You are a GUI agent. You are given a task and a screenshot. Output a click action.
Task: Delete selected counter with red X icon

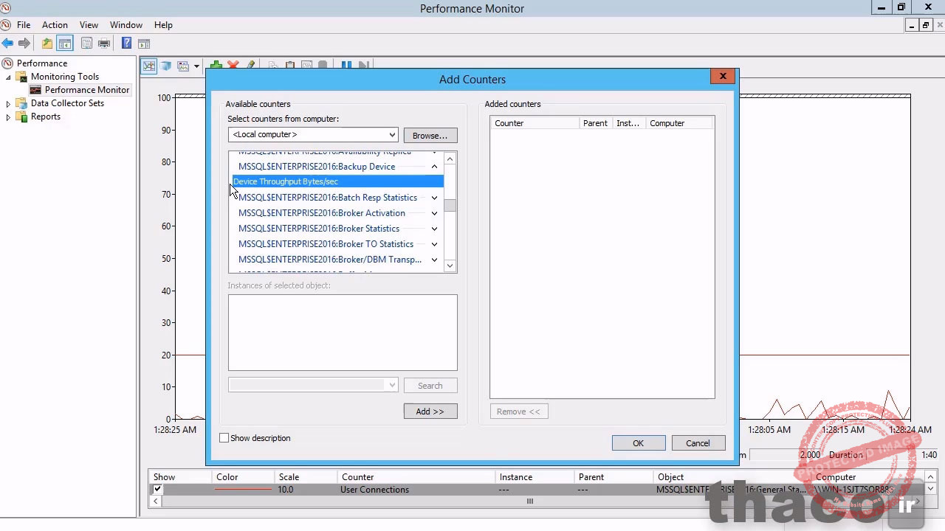[x=233, y=65]
